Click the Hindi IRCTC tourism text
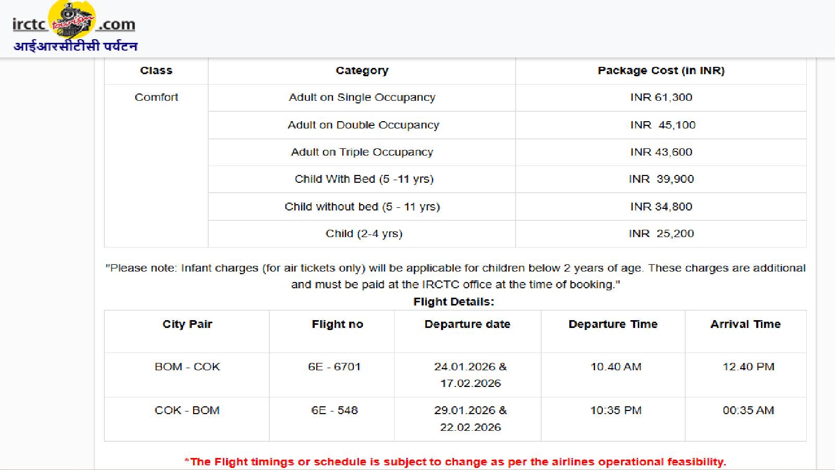 (x=76, y=46)
